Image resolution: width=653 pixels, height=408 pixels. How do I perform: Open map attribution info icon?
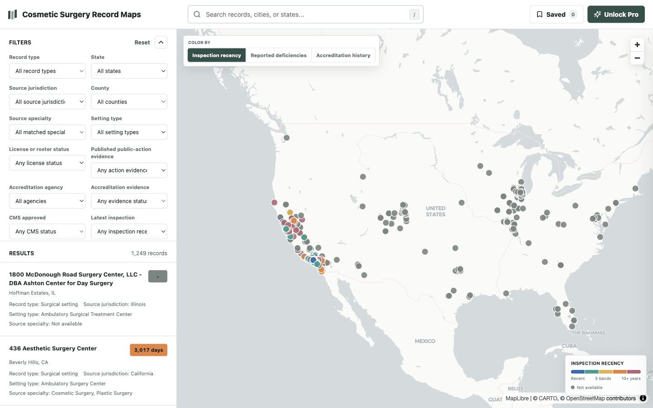643,398
